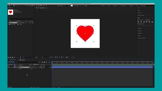Select the Clone Stamp tool
The width and height of the screenshot is (162, 91).
pyautogui.click(x=39, y=6)
